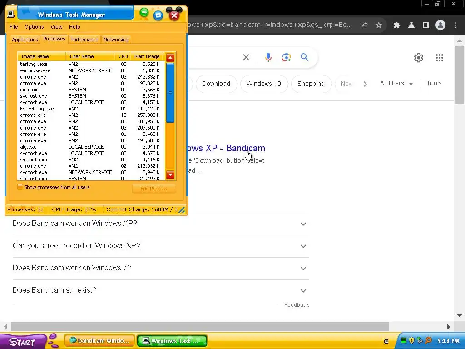Click the Start button

[22, 342]
